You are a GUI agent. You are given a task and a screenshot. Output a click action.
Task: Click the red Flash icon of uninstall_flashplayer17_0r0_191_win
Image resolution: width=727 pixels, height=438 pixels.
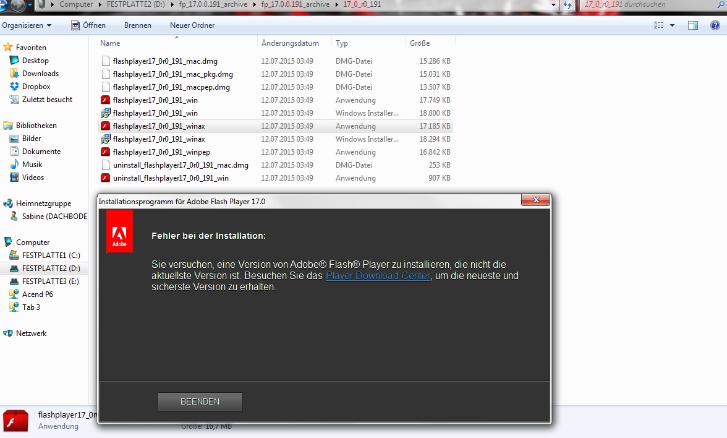pyautogui.click(x=106, y=178)
